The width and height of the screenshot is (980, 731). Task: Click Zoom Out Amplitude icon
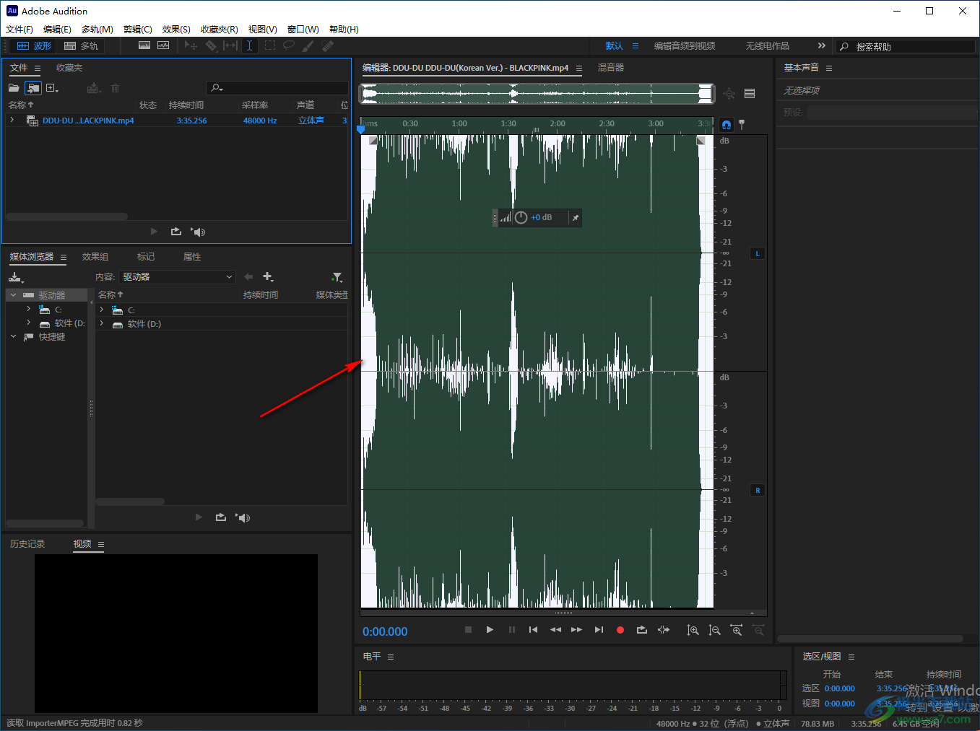coord(714,630)
